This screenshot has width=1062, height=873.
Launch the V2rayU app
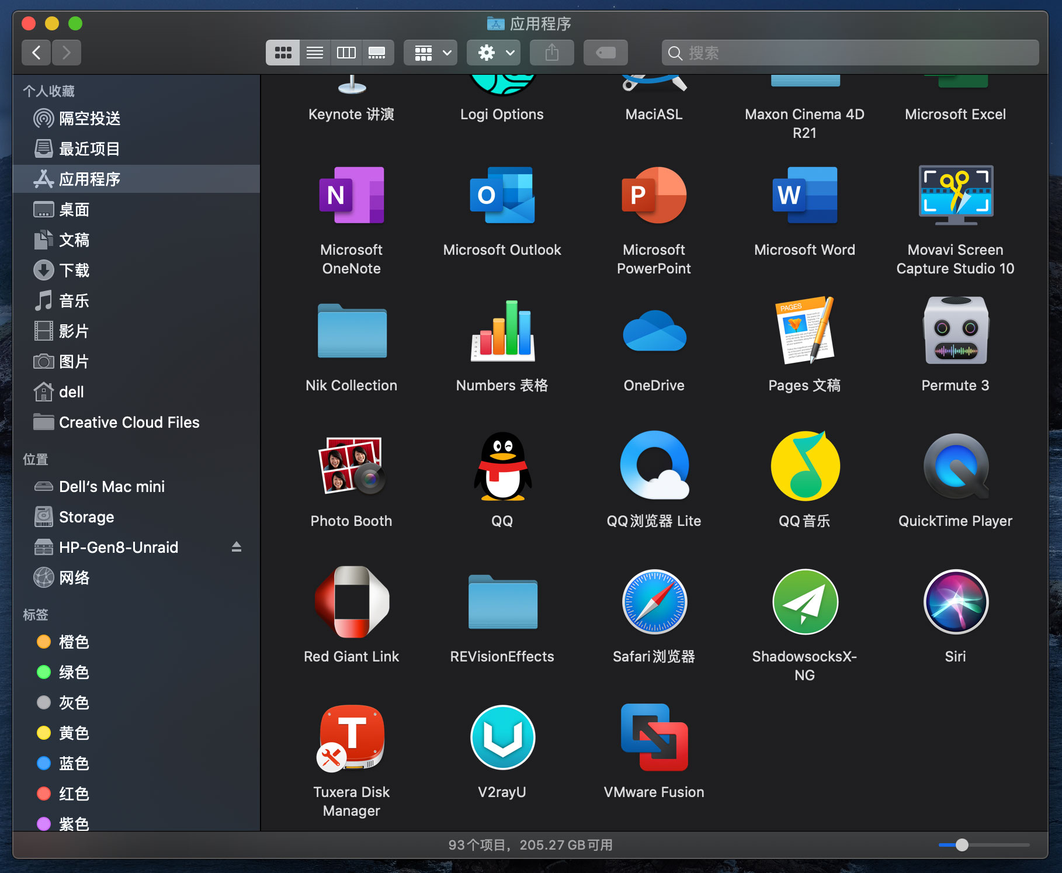click(x=502, y=737)
